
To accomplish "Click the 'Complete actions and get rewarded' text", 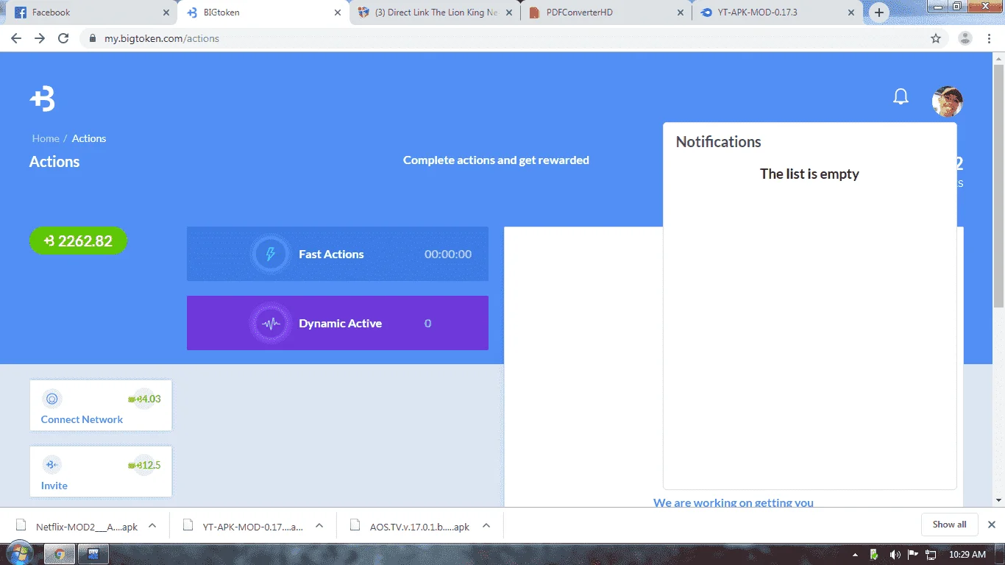I will click(x=496, y=160).
